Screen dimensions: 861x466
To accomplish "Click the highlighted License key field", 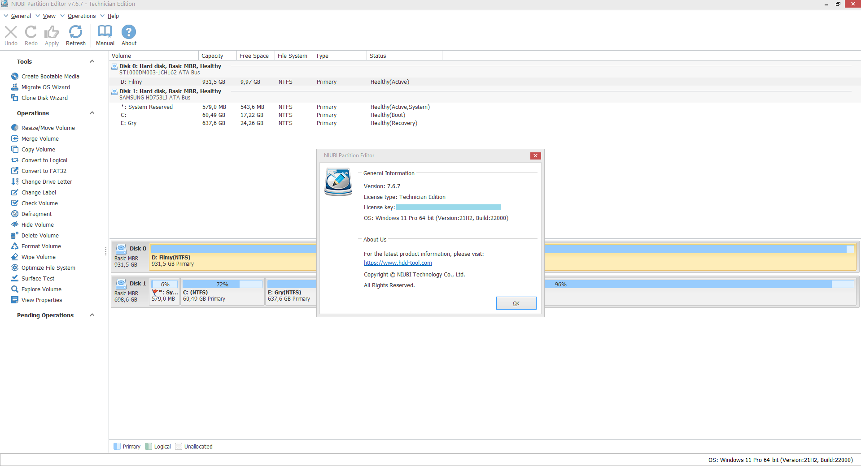I will click(449, 207).
